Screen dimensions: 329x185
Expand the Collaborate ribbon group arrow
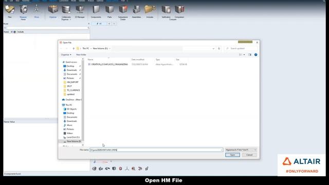click(x=70, y=20)
